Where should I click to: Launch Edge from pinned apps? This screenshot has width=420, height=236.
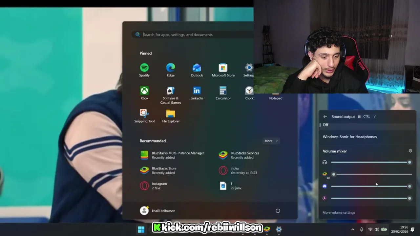171,70
